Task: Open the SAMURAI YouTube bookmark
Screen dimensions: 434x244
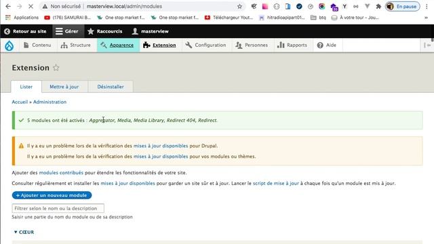Action: click(68, 18)
